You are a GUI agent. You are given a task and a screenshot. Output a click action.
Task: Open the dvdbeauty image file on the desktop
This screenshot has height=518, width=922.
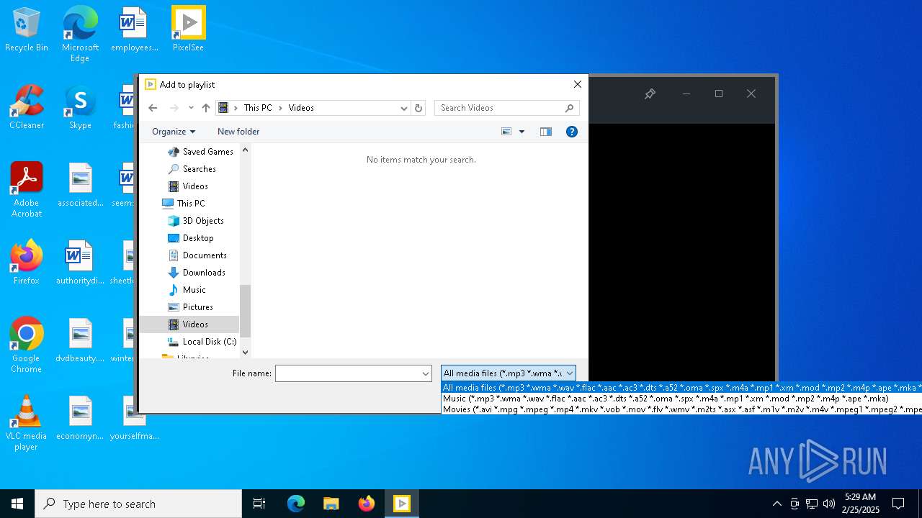[x=80, y=341]
